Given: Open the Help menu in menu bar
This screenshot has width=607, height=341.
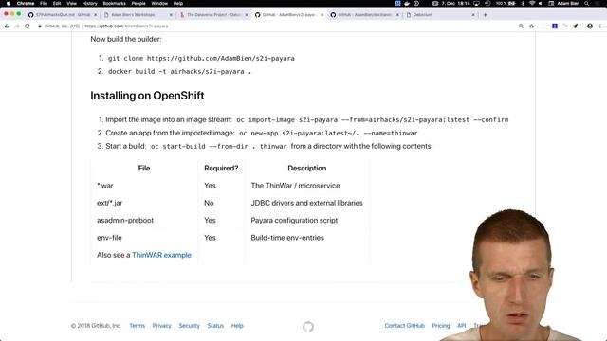Looking at the screenshot, I should pyautogui.click(x=178, y=3).
